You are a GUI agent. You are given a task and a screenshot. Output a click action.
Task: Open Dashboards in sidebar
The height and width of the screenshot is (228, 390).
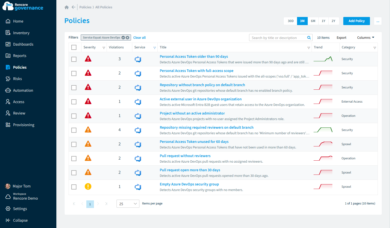pos(20,44)
